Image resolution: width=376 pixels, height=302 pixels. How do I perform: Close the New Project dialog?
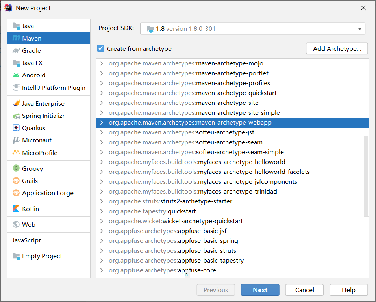click(x=363, y=8)
